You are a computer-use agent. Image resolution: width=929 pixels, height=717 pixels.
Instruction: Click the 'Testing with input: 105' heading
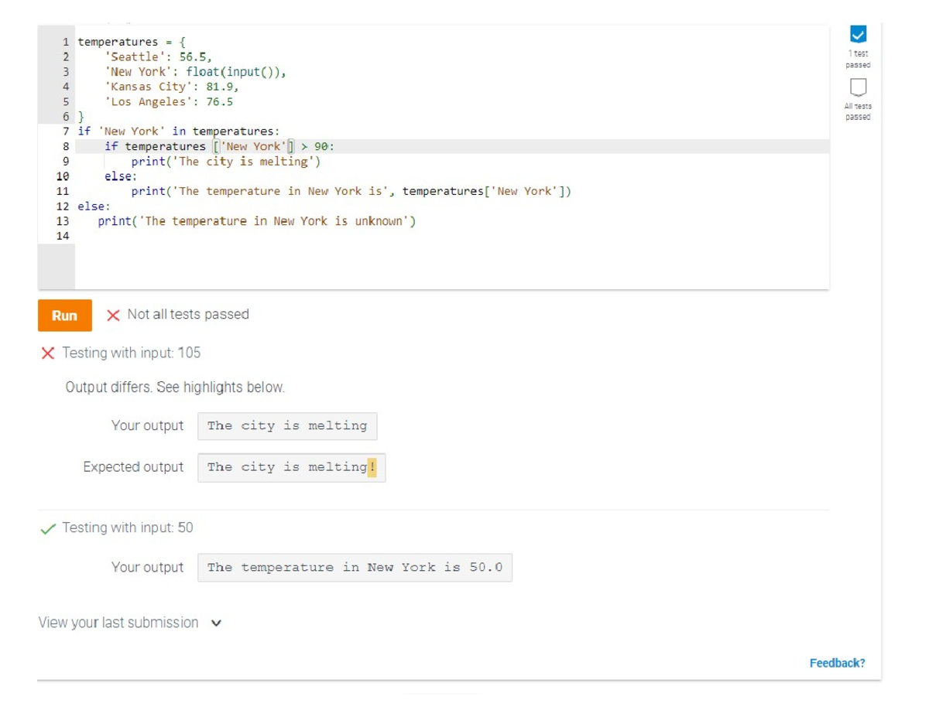(x=131, y=353)
